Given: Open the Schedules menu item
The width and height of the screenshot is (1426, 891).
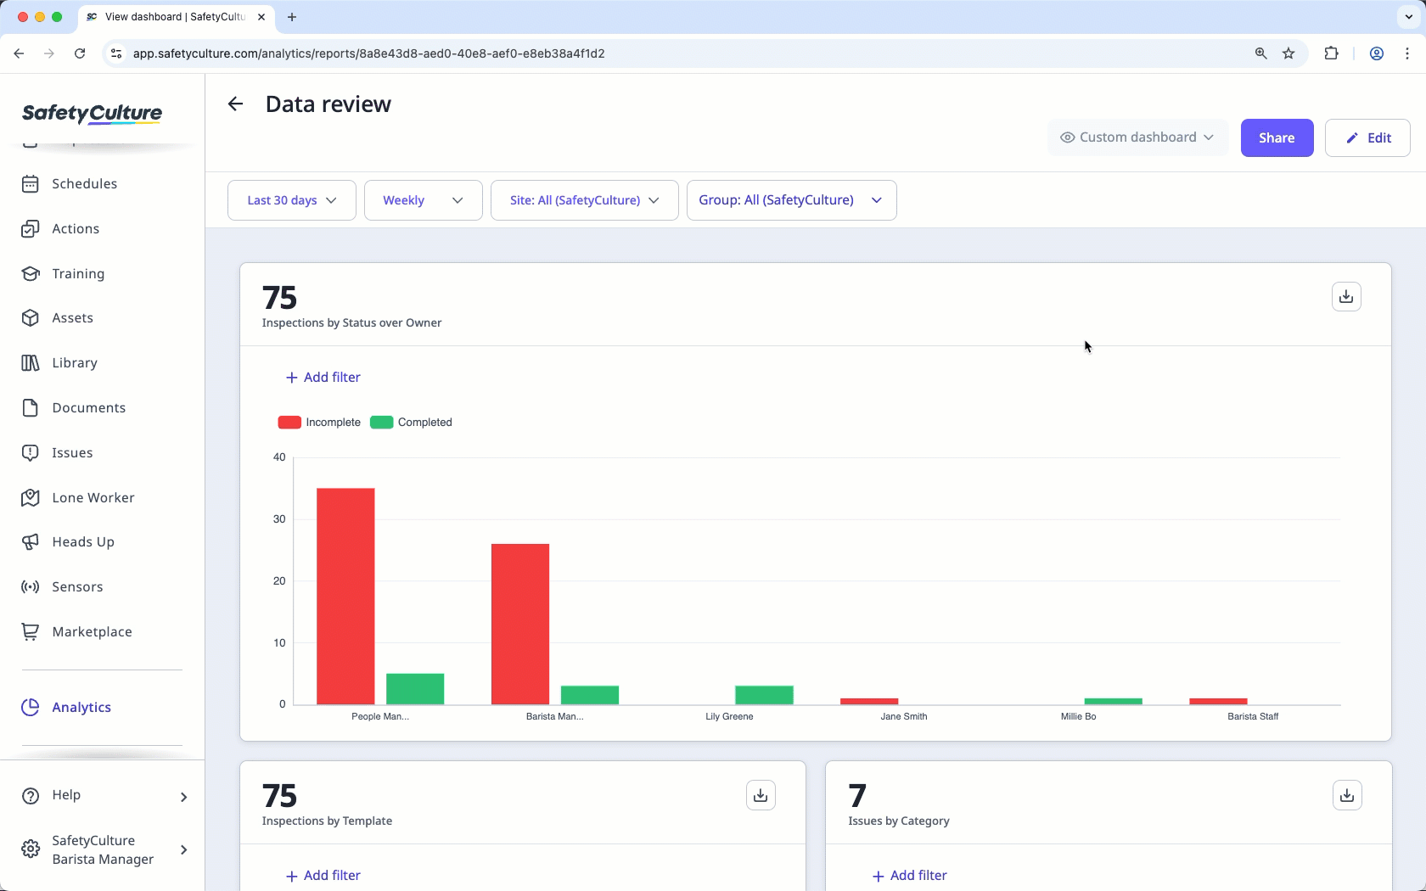Looking at the screenshot, I should click(x=85, y=184).
